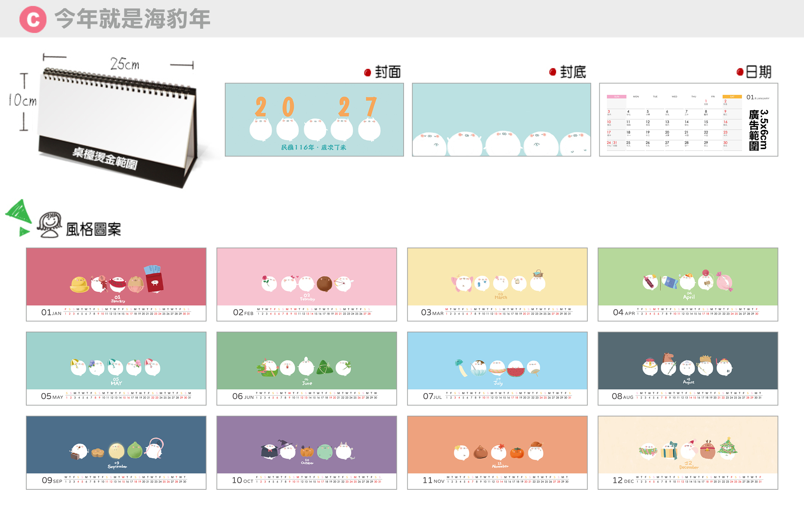
Task: Select the 12 DEC Christmas page
Action: (x=688, y=452)
